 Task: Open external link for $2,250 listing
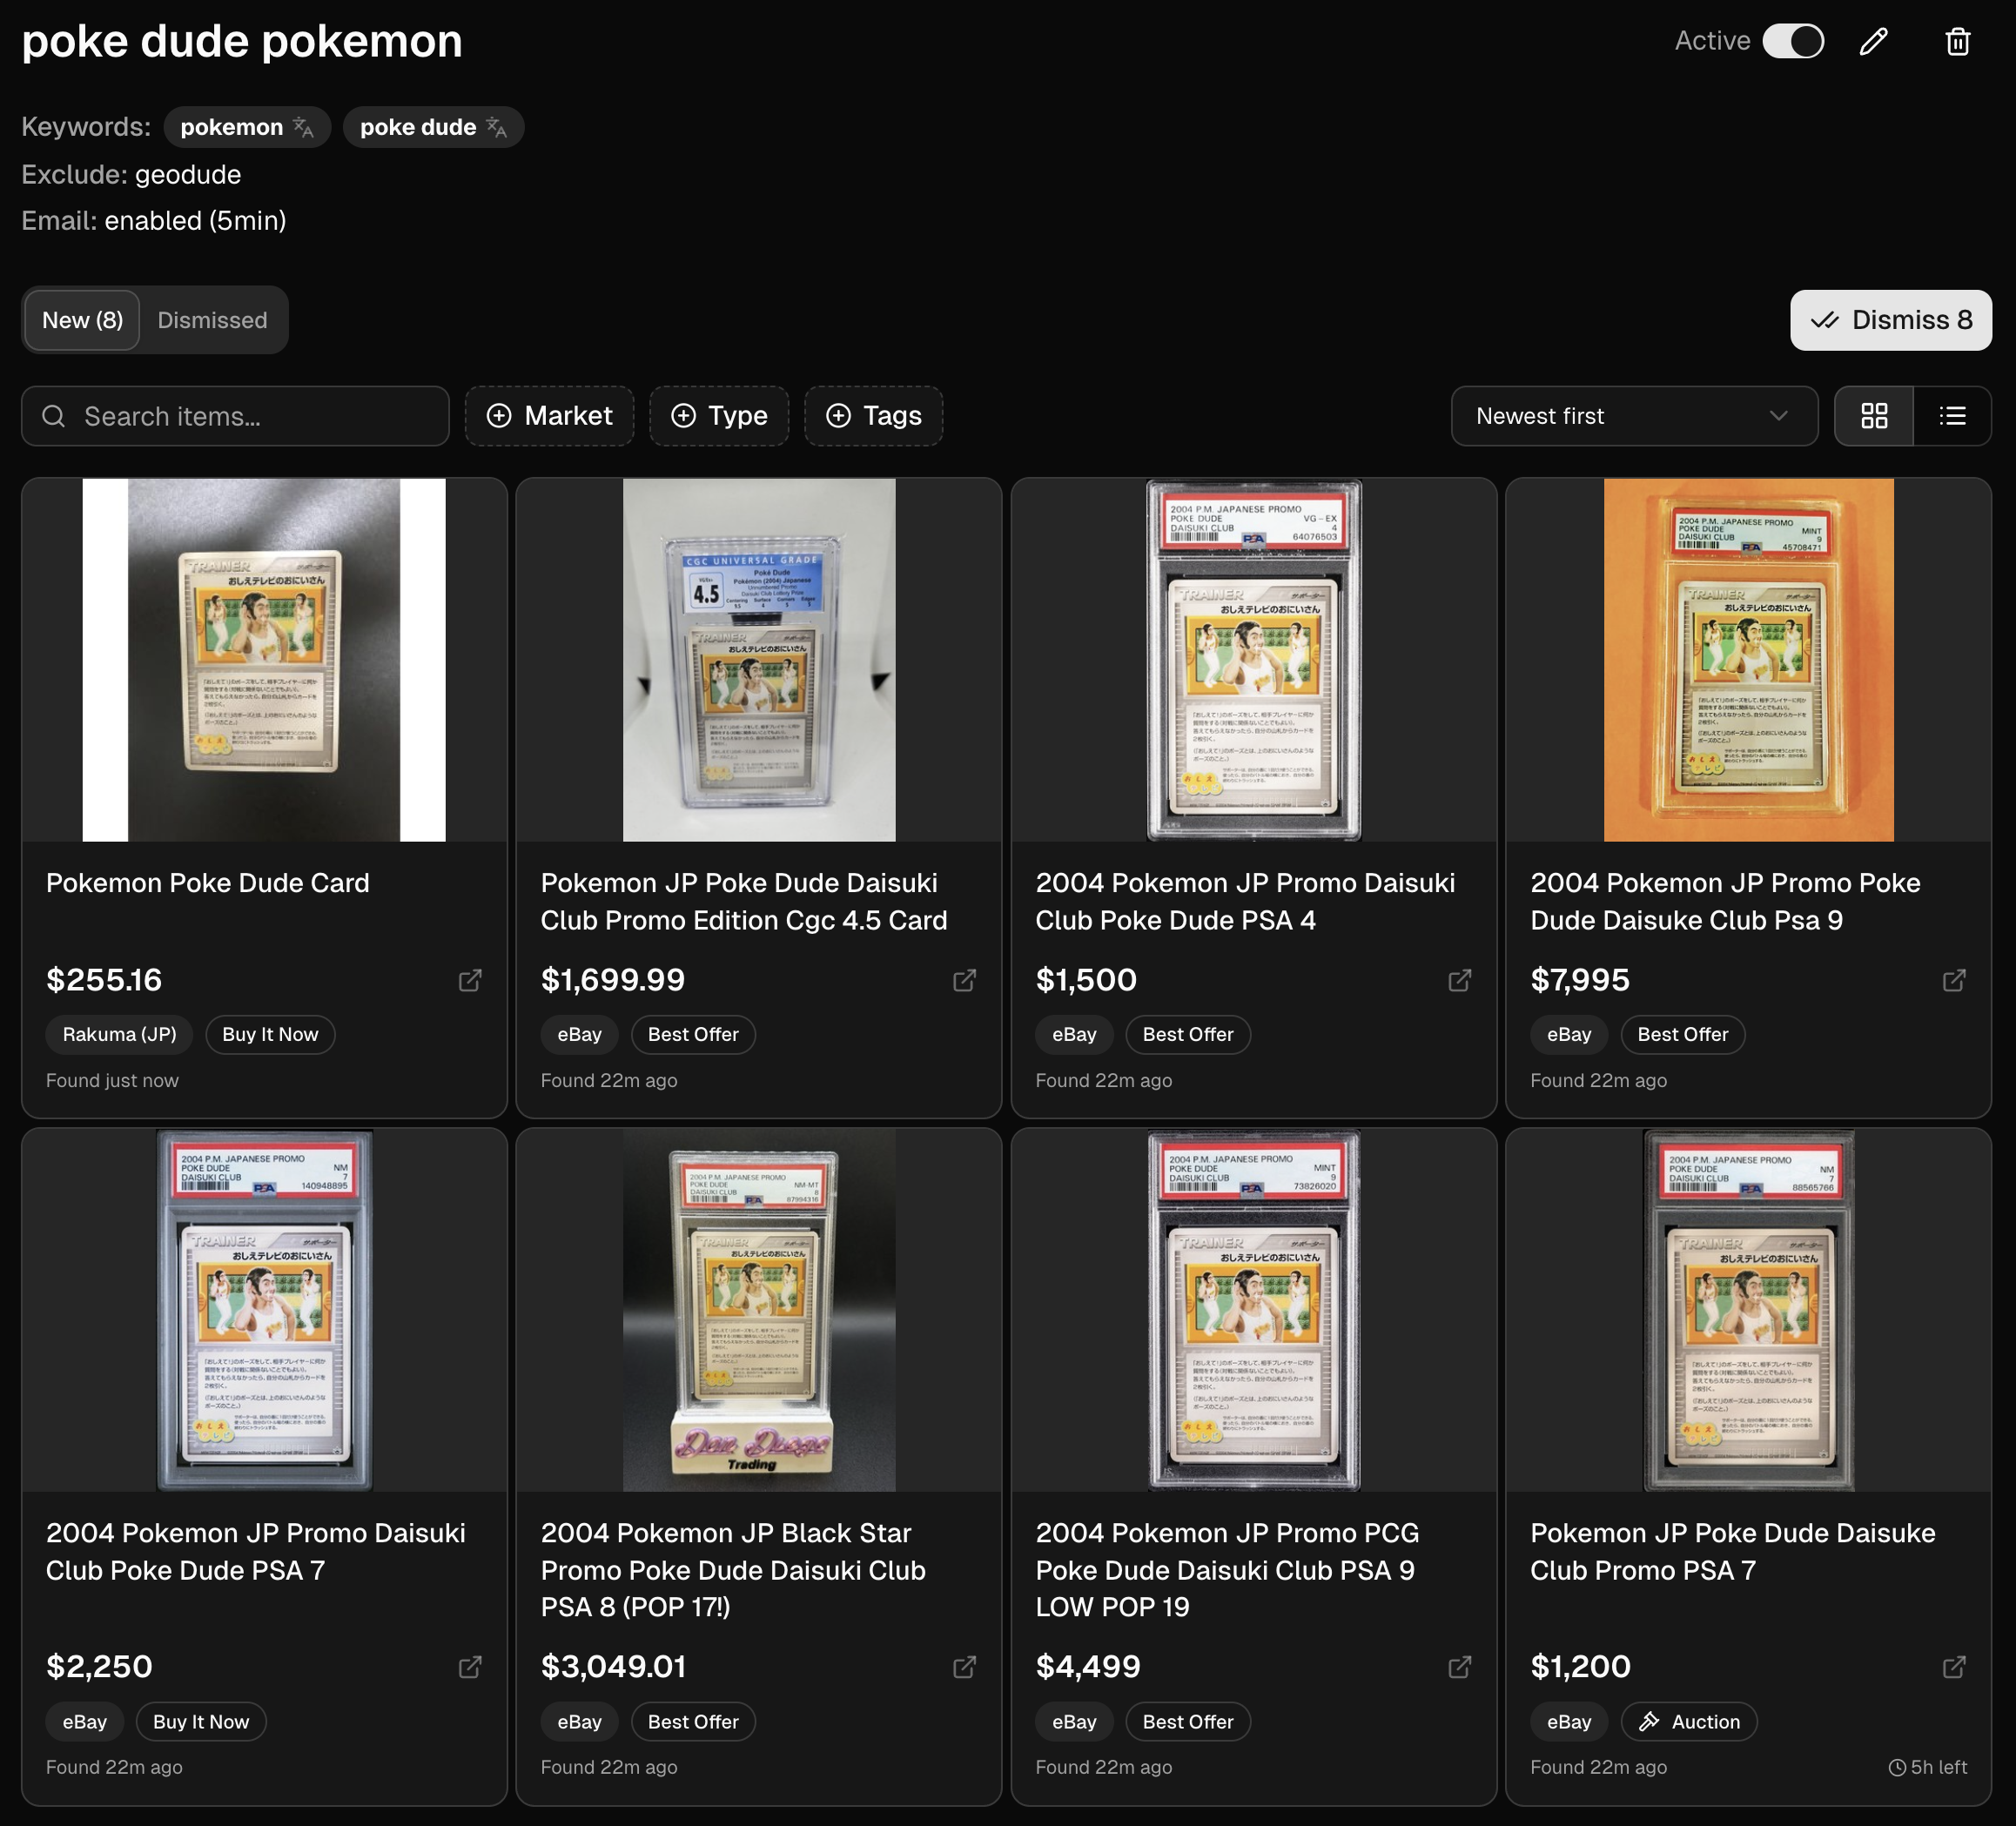(470, 1667)
